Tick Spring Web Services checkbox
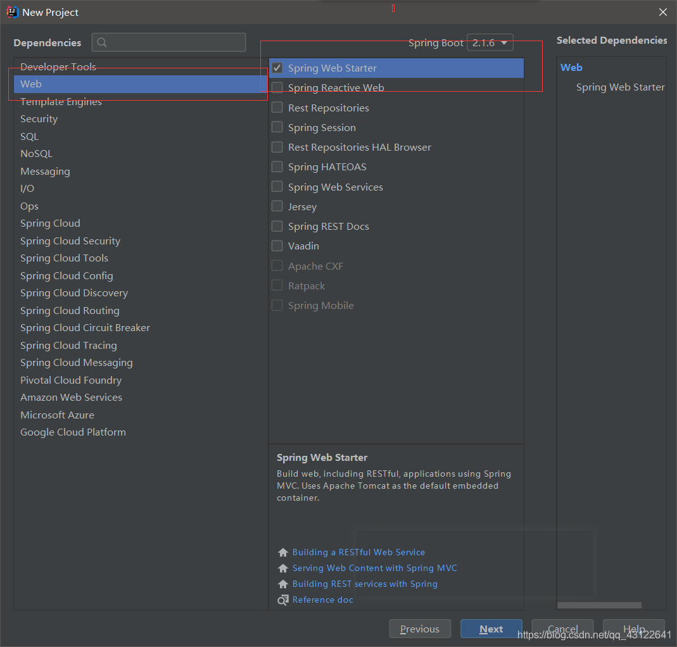 point(277,187)
